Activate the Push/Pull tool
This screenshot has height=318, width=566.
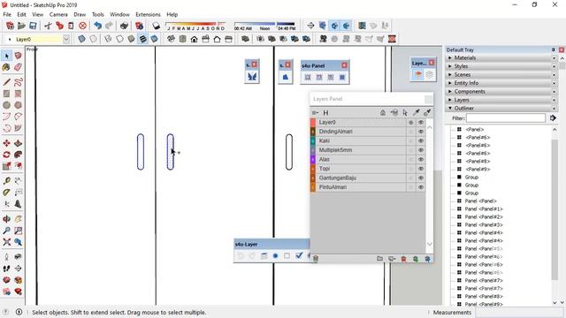pyautogui.click(x=18, y=143)
